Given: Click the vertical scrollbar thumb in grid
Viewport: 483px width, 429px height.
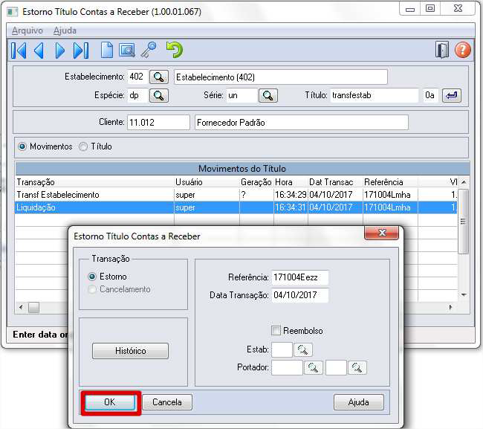Looking at the screenshot, I should click(464, 222).
